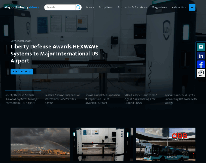Click the search magnifier icon

[78, 7]
